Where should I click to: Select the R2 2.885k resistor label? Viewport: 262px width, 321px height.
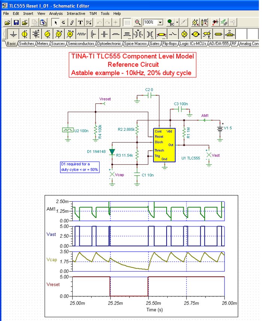[126, 129]
